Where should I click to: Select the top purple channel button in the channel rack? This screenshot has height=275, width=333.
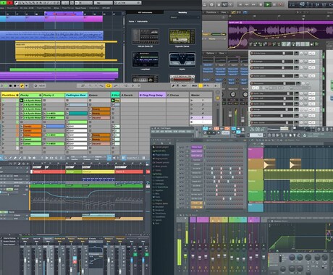(x=197, y=147)
